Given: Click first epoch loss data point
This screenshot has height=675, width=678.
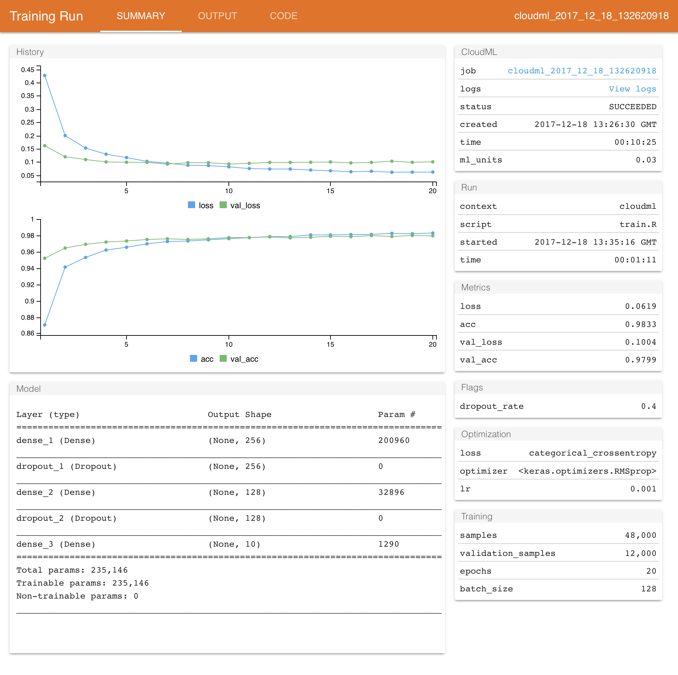Looking at the screenshot, I should (45, 75).
